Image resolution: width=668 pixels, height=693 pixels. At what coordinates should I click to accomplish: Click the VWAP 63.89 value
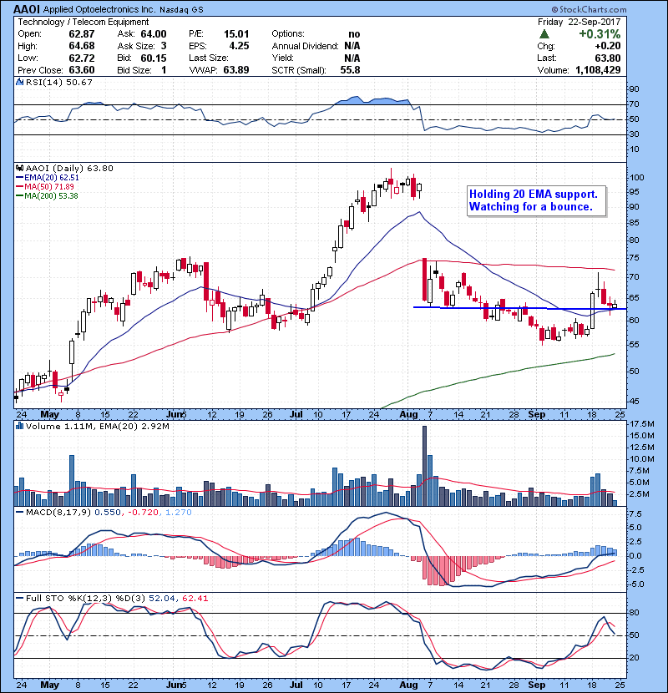236,70
